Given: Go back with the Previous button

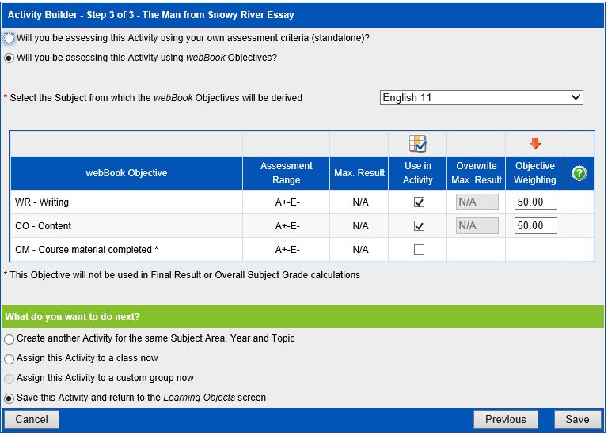Looking at the screenshot, I should coord(505,420).
